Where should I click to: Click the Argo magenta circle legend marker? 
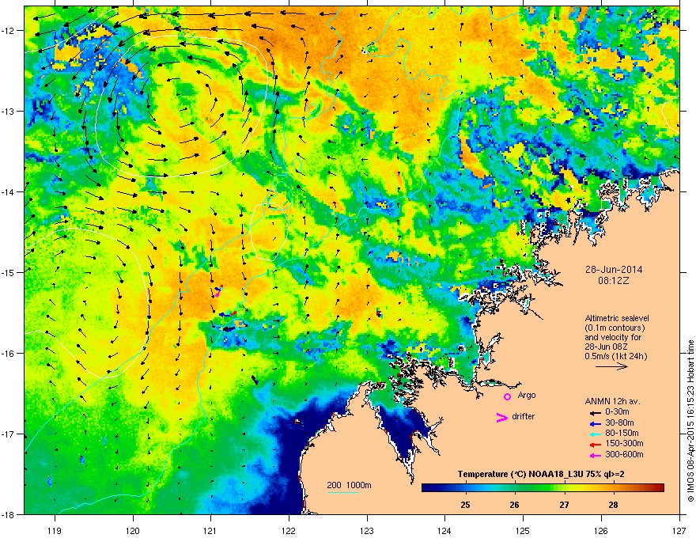pyautogui.click(x=507, y=396)
